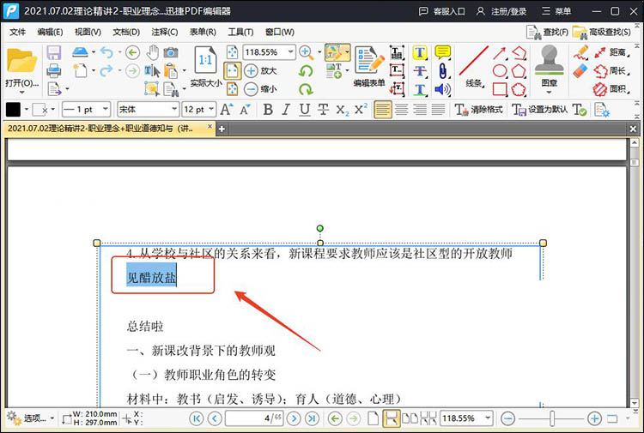Select the Line drawing tool
The image size is (644, 433).
[473, 67]
